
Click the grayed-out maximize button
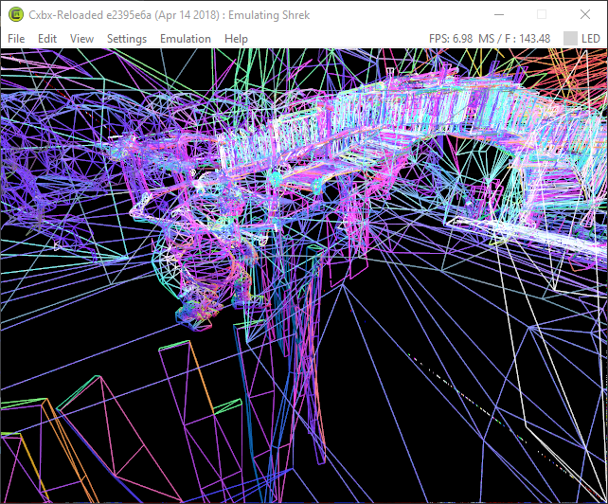tap(542, 15)
